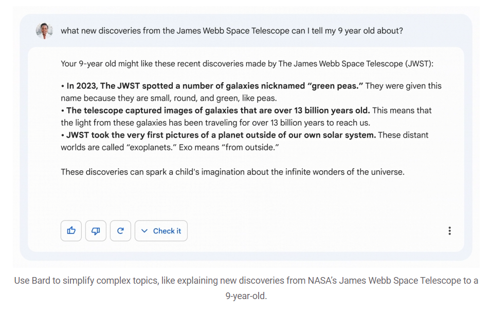
Task: Click the user's James Webb question text
Action: [231, 31]
